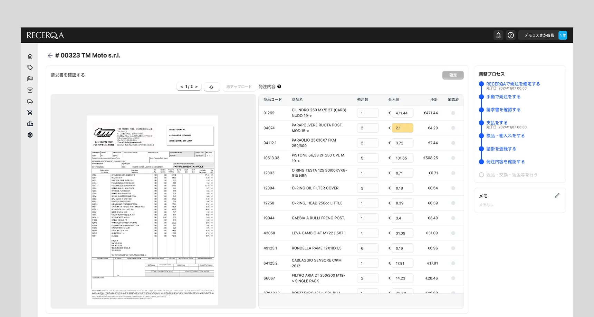This screenshot has width=594, height=317.
Task: Open settings gear in sidebar
Action: 30,135
